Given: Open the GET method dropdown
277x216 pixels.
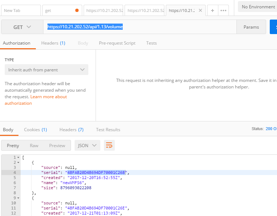Looking at the screenshot, I should pos(22,27).
